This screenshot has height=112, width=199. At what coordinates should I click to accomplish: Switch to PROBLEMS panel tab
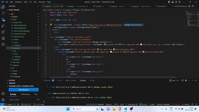(47, 81)
